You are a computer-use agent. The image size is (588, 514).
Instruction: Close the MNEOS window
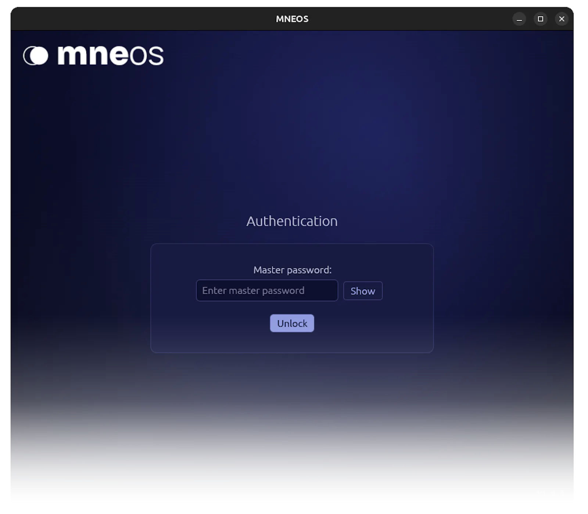tap(562, 19)
